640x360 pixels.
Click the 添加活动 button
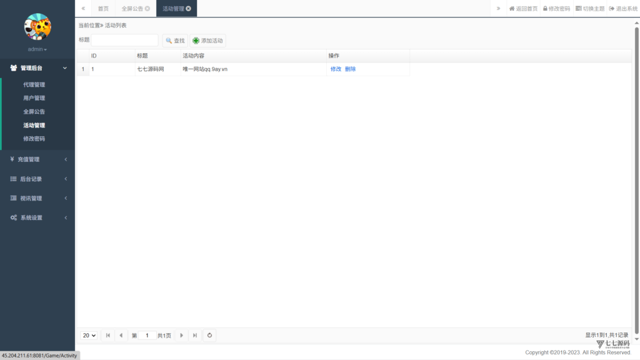tap(207, 41)
